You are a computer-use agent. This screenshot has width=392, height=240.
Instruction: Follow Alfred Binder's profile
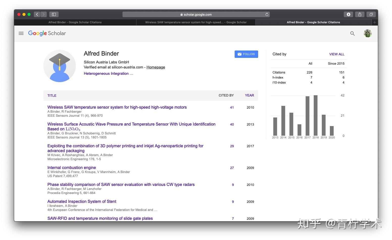[x=246, y=54]
